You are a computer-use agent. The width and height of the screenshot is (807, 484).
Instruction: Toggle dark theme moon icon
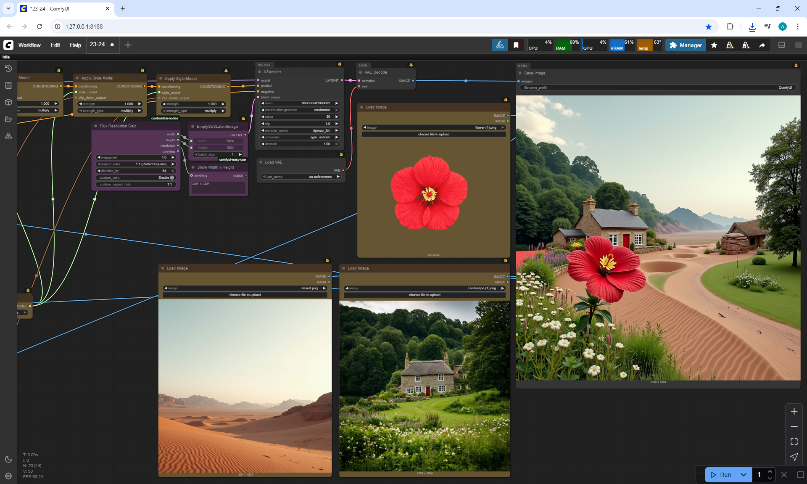tap(8, 459)
